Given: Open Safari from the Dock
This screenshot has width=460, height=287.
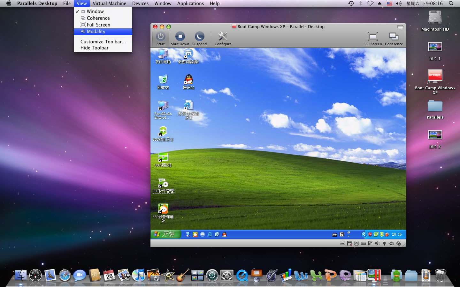Looking at the screenshot, I should tap(65, 275).
